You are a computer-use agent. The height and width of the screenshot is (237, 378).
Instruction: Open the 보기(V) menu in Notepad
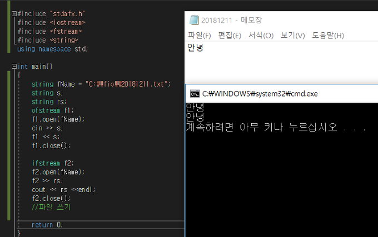click(292, 36)
